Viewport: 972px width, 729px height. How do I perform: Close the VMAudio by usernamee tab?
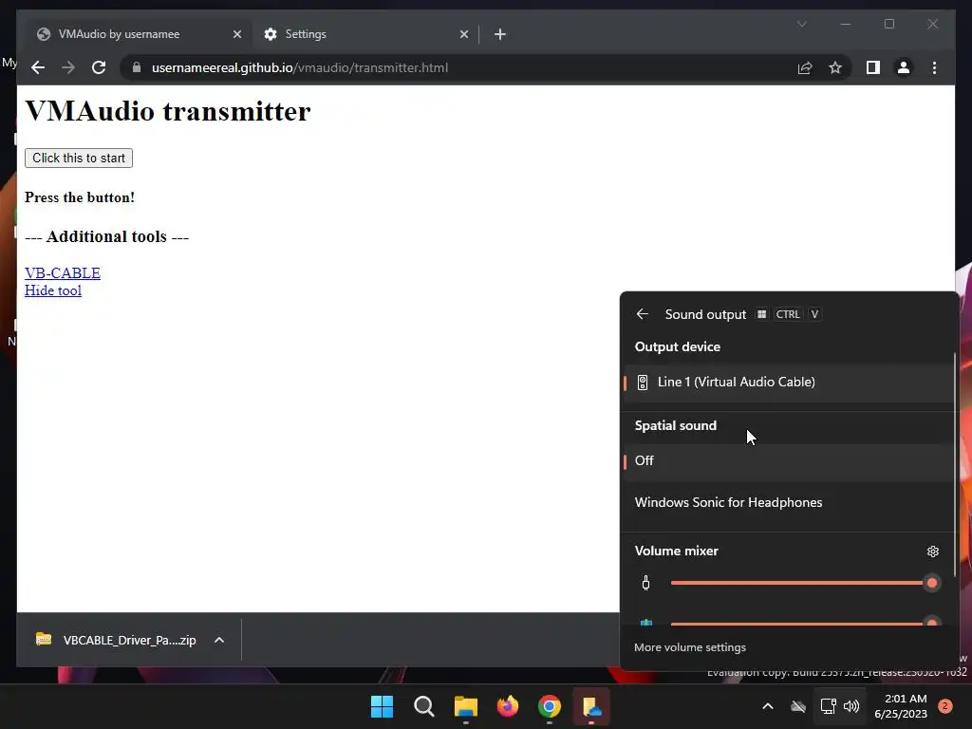[236, 34]
